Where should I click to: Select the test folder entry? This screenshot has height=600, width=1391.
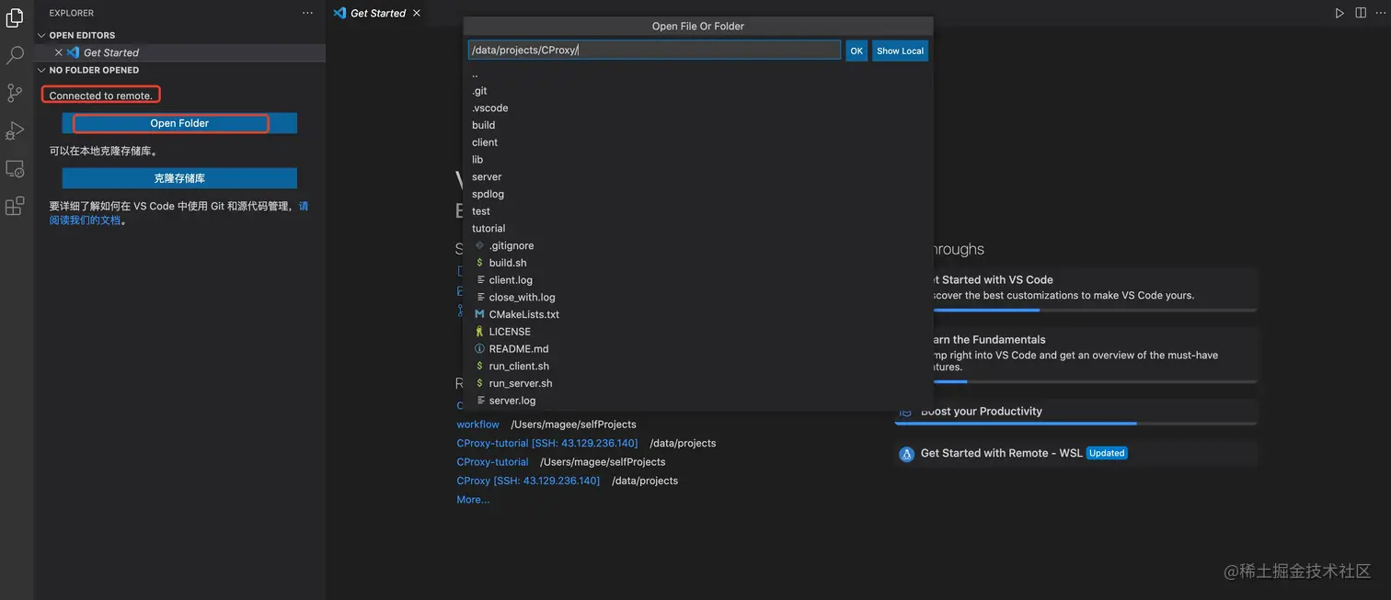[x=698, y=210]
